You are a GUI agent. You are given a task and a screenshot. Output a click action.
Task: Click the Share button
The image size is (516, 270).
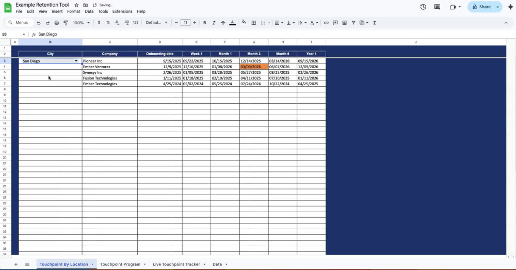(x=481, y=7)
